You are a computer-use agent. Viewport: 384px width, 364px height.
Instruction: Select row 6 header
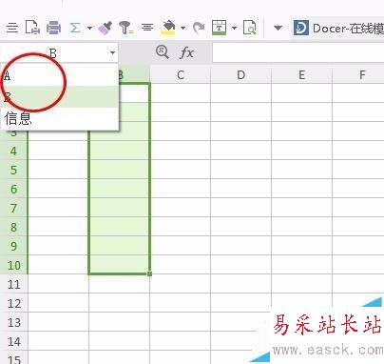[x=13, y=189]
